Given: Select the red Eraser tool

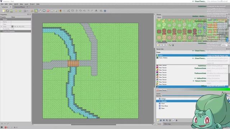Looking at the screenshot, I should coord(48,11).
